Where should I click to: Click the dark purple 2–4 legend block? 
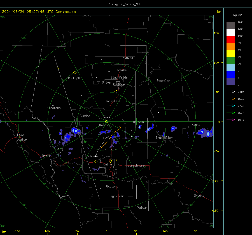click(x=231, y=81)
